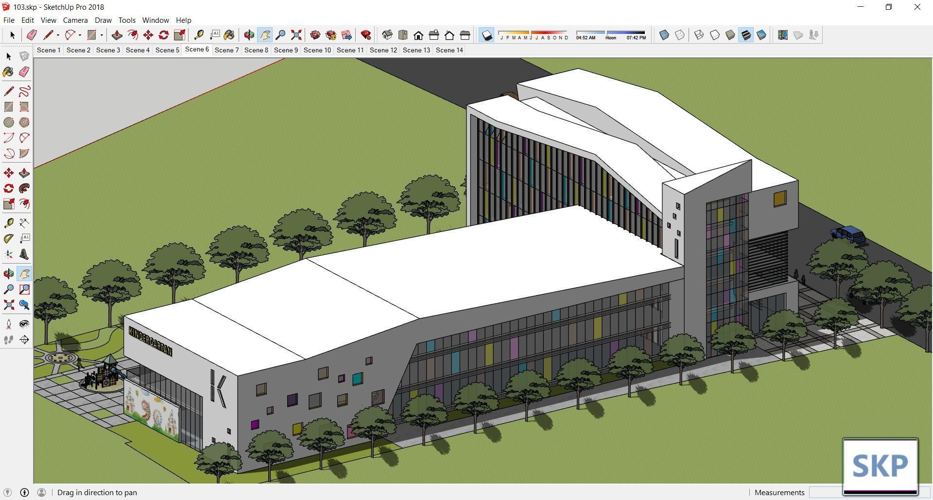Enable Shaded face style
The height and width of the screenshot is (500, 933).
730,35
